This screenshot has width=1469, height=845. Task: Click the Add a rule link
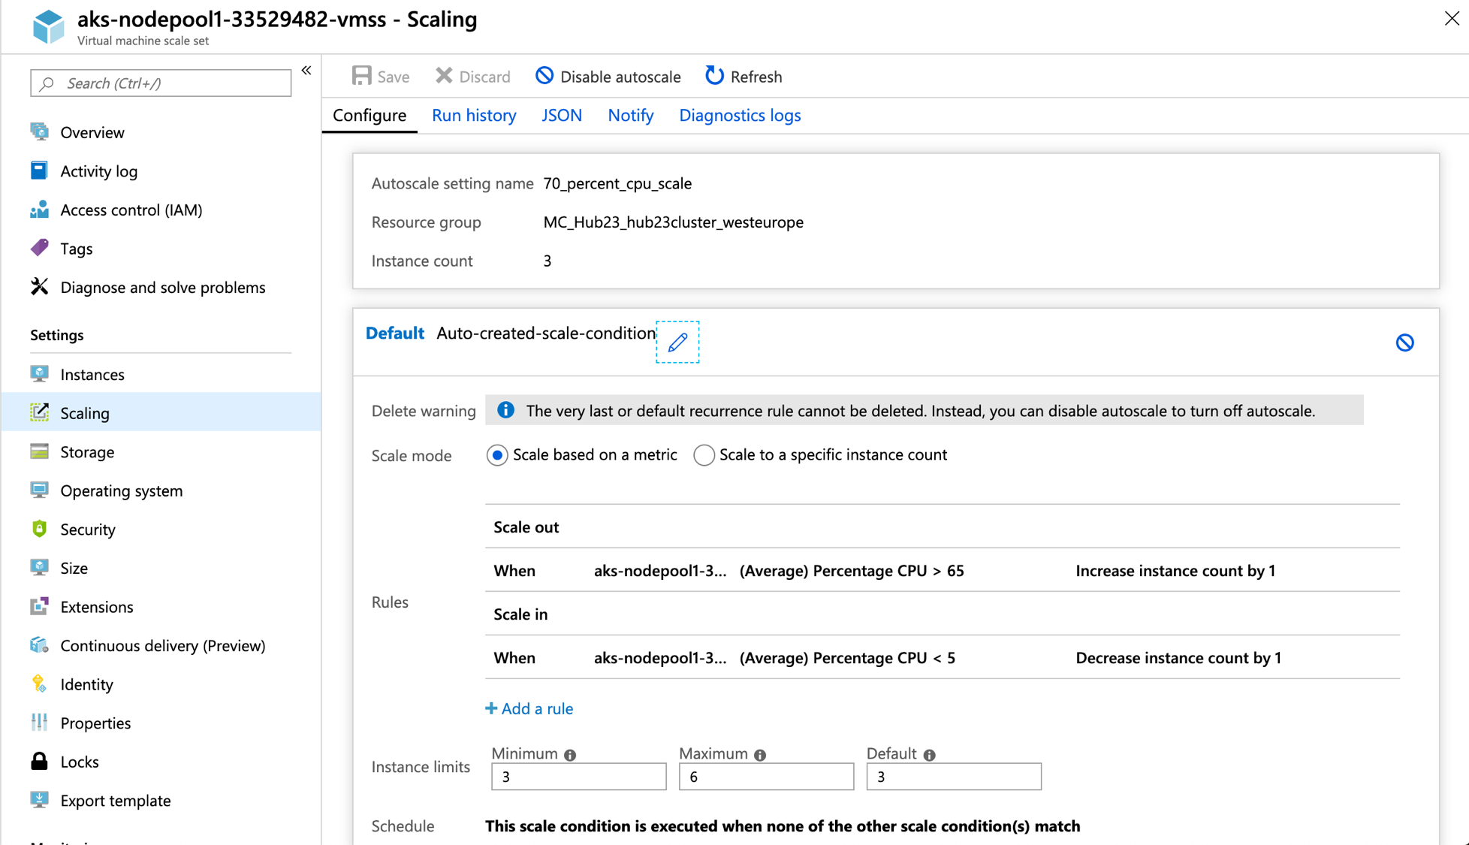click(529, 708)
